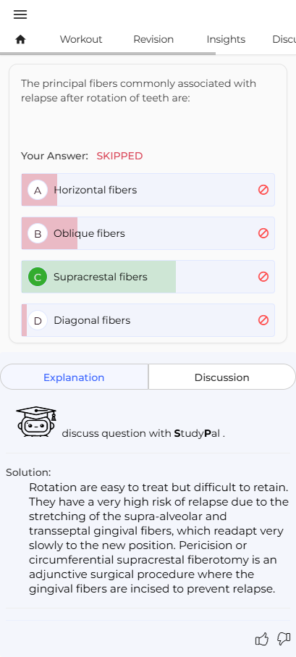Open the hamburger menu
Viewport: 296px width, 657px height.
click(x=20, y=14)
